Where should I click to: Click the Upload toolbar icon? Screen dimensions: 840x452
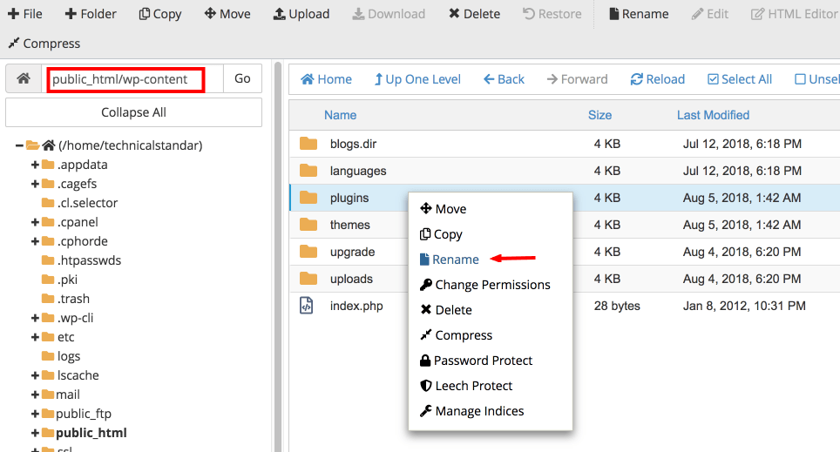tap(280, 14)
